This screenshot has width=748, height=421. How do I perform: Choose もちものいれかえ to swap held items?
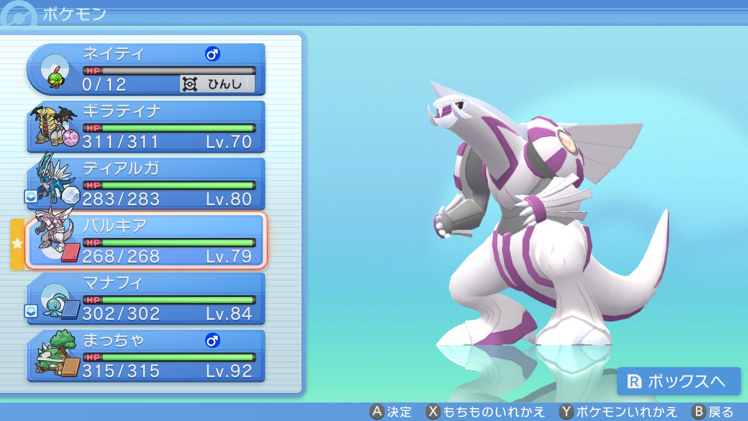pyautogui.click(x=485, y=412)
